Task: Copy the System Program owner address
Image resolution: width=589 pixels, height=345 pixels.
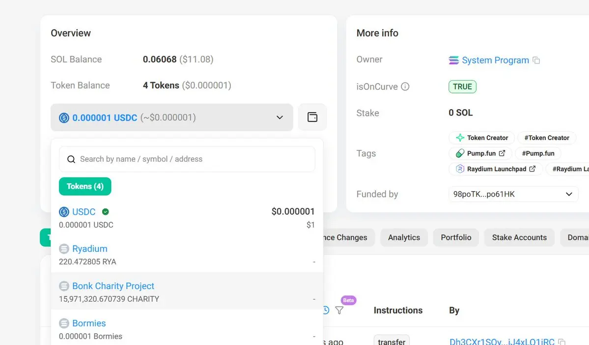Action: coord(536,60)
